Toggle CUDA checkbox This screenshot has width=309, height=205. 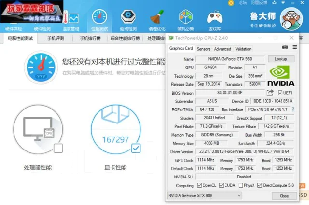[221, 185]
